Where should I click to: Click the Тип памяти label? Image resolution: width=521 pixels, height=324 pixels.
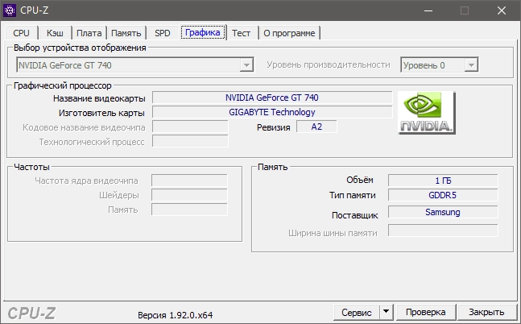[x=353, y=195]
